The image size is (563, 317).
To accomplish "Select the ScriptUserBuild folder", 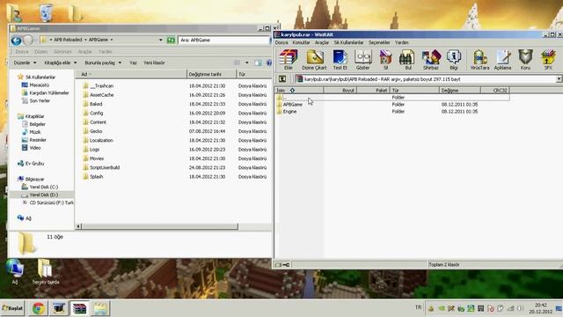I will tap(105, 167).
